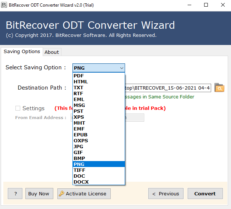Open help with the question mark button

point(15,194)
